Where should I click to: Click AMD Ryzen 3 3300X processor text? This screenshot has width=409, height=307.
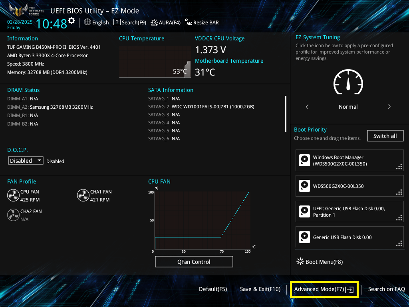[x=48, y=55]
